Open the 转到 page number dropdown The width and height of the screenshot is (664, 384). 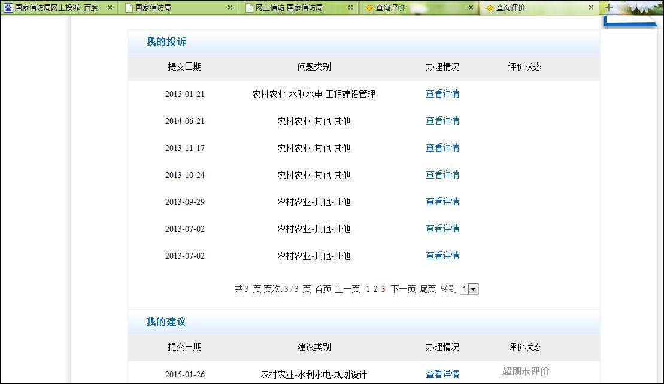[469, 289]
